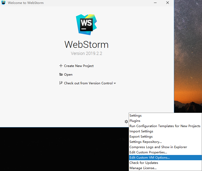Viewport: 202px width, 171px height.
Task: Minimize the Welcome to WebStorm window
Action: pos(155,3)
